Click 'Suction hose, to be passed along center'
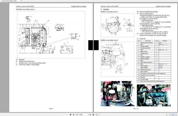This screenshot has width=178, height=116. [32, 63]
